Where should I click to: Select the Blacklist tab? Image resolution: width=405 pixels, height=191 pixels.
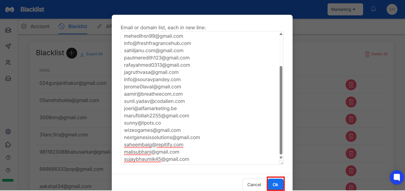coord(73,26)
